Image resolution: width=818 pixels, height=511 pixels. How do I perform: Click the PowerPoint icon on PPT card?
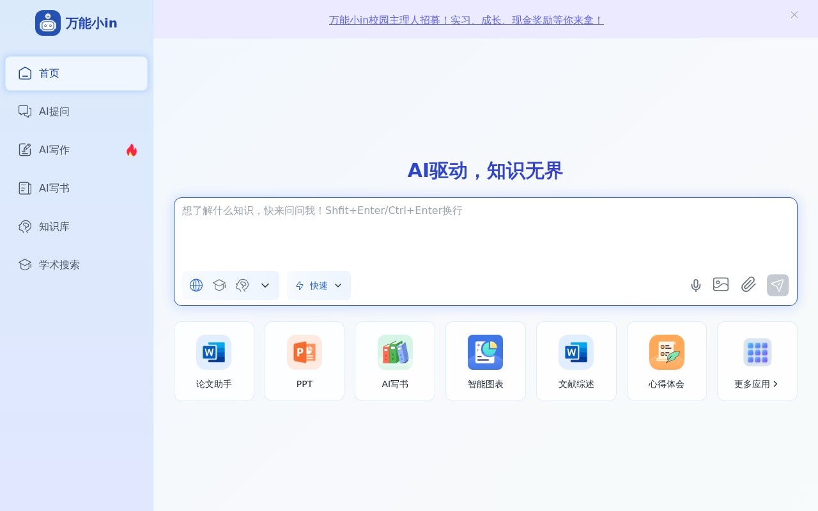[304, 352]
